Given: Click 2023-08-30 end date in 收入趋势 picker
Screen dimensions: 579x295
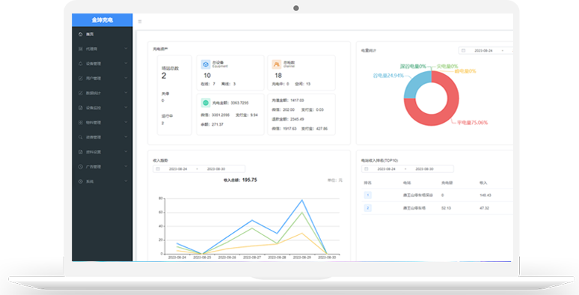Looking at the screenshot, I should click(x=216, y=169).
